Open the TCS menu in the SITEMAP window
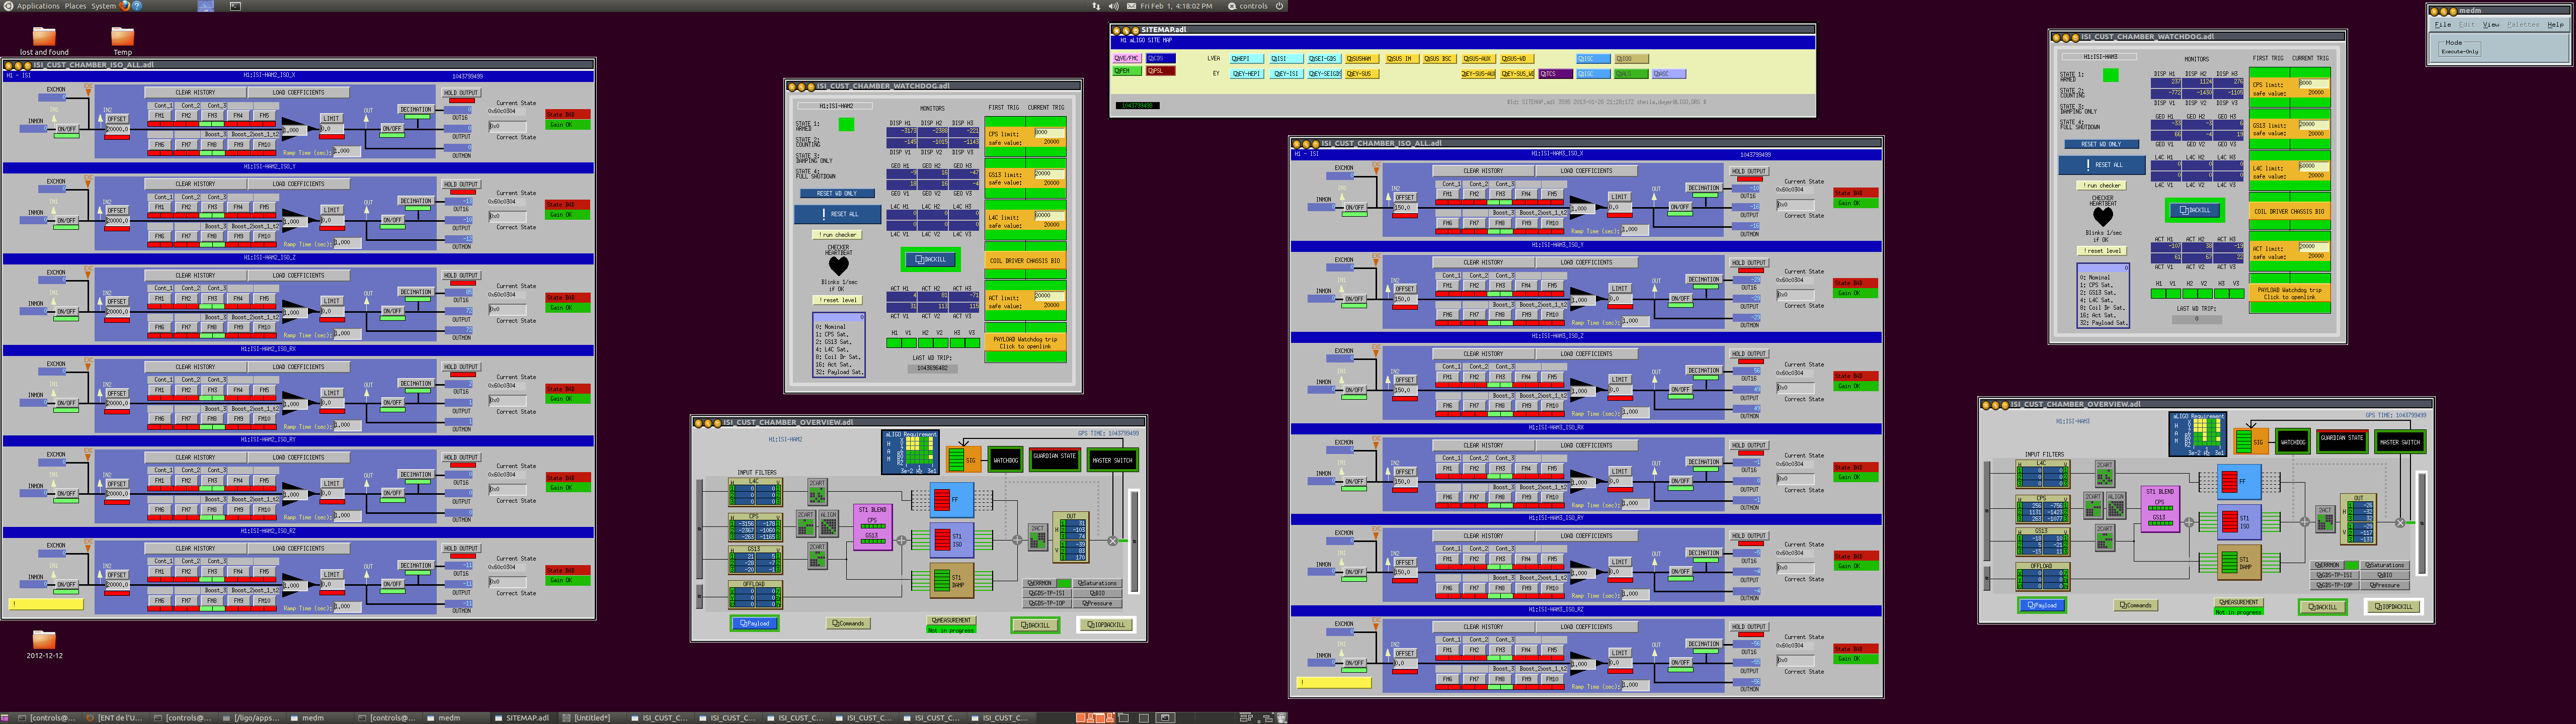 coord(1555,74)
